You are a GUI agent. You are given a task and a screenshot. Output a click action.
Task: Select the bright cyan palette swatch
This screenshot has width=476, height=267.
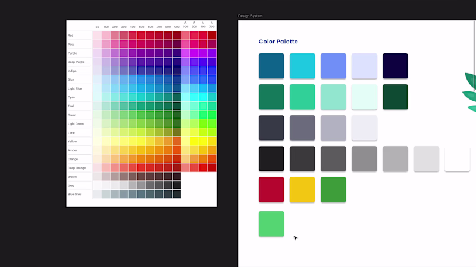point(302,66)
